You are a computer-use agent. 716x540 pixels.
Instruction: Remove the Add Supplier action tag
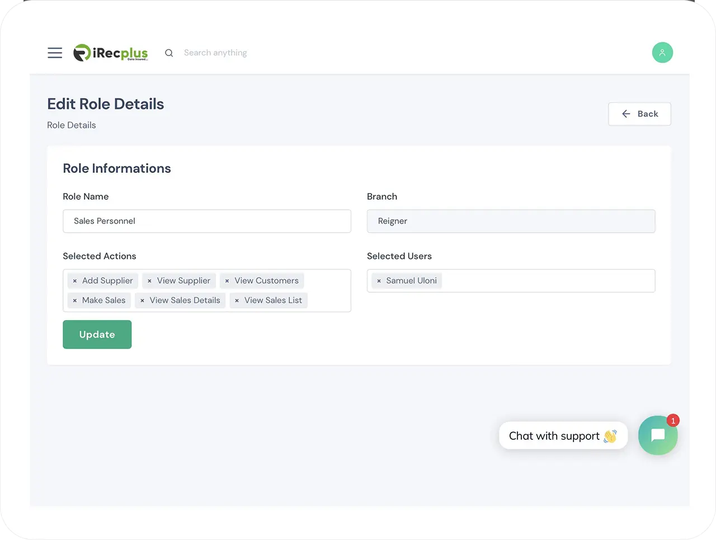point(75,281)
